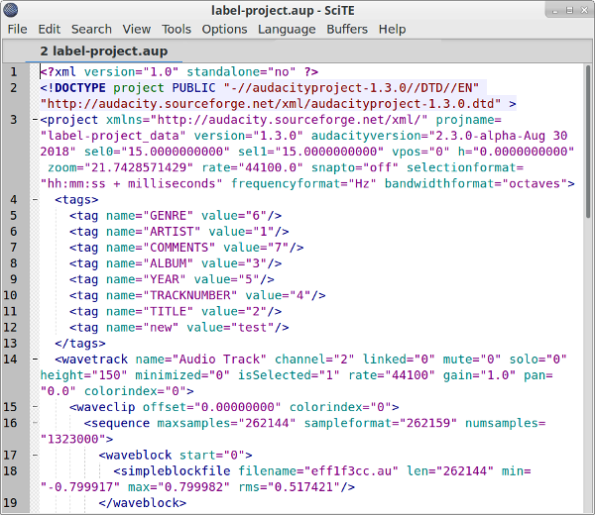The height and width of the screenshot is (515, 595).
Task: Click the maxsamples "262144" value on line 16
Action: (267, 423)
